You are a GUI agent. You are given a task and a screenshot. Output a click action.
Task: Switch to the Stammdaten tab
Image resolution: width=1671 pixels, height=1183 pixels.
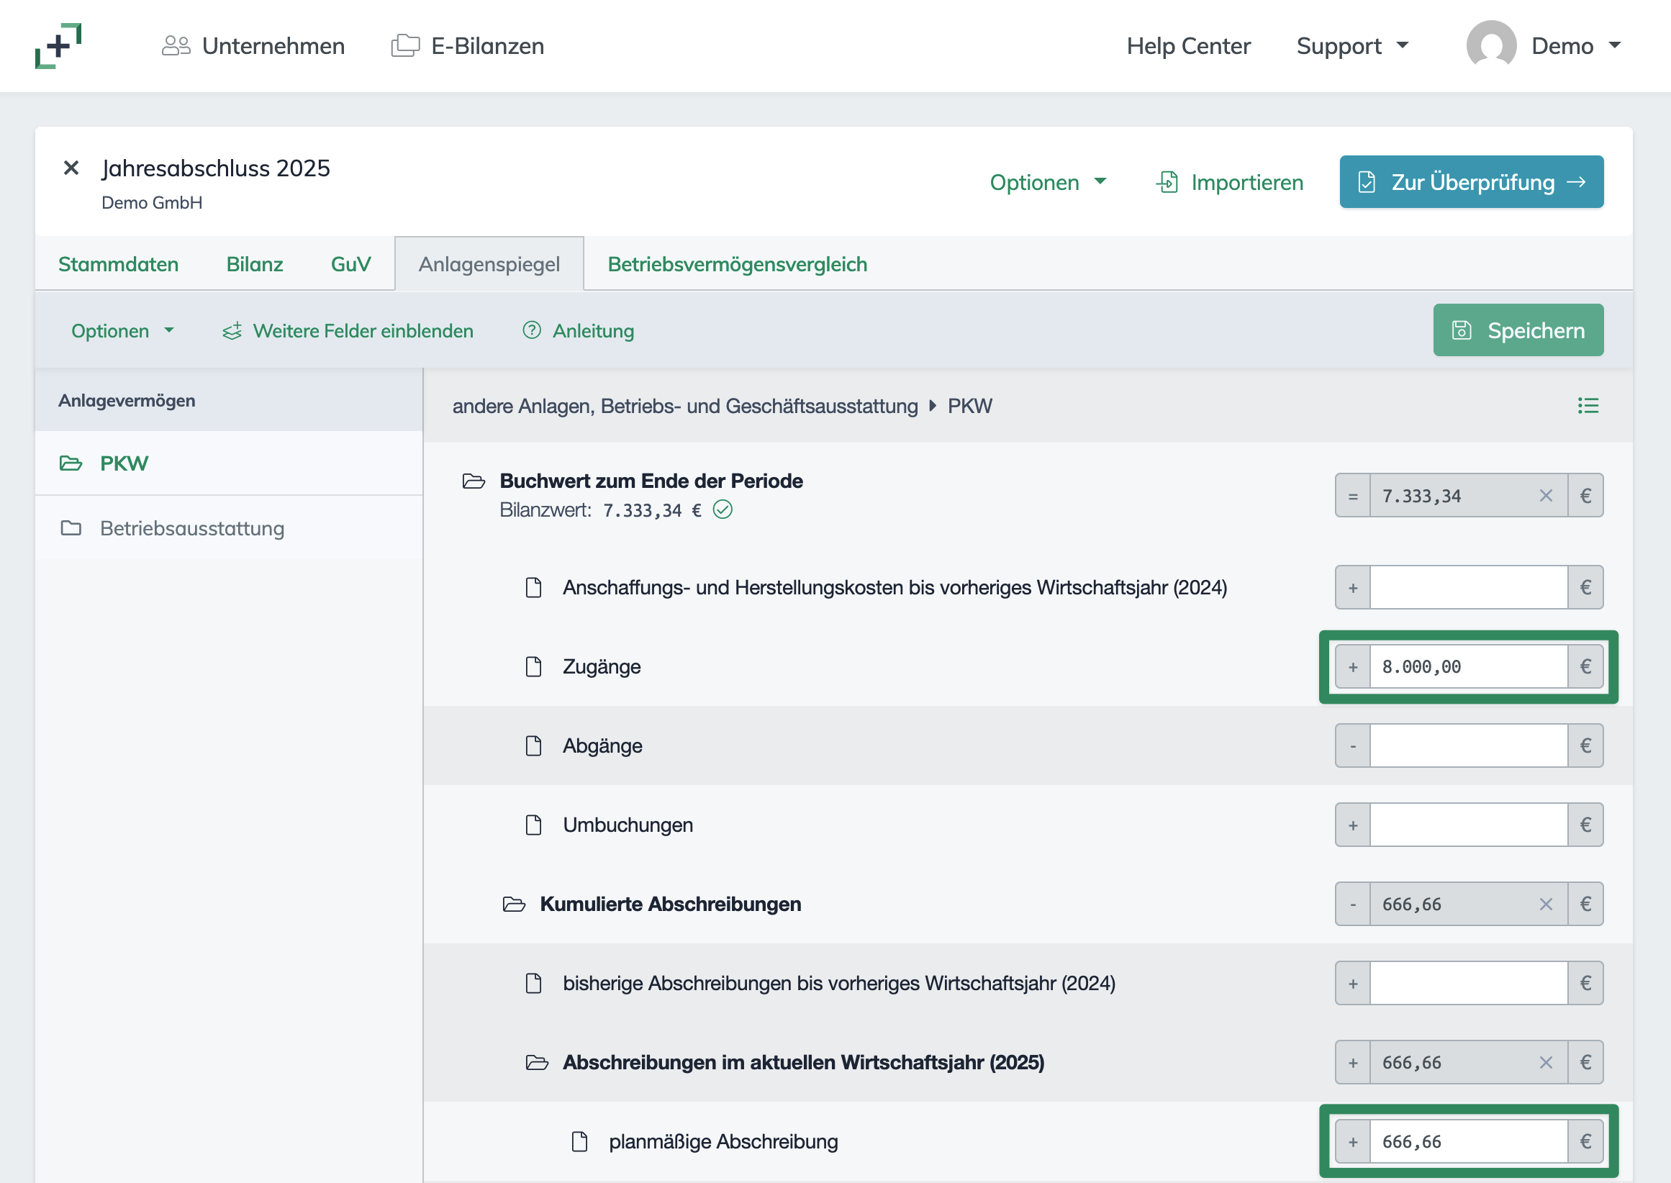pos(118,263)
